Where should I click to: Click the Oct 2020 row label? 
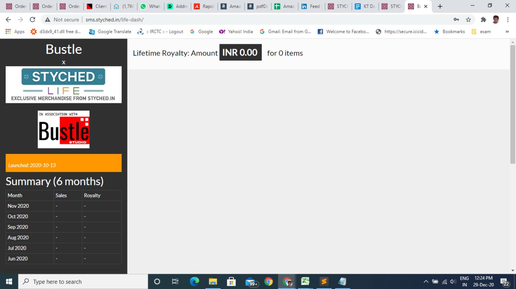point(18,216)
